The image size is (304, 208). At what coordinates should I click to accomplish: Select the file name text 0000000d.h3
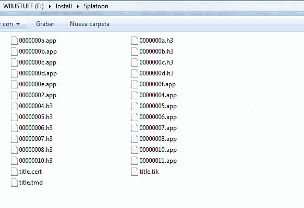tap(156, 73)
